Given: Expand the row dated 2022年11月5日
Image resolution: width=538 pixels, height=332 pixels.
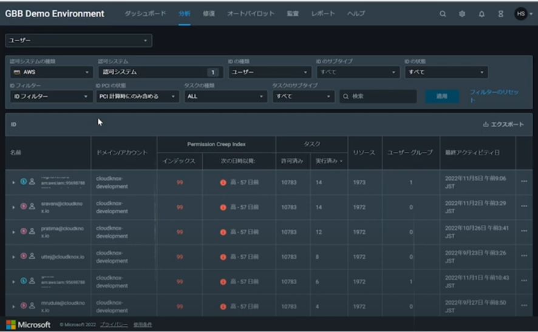Looking at the screenshot, I should [13, 182].
